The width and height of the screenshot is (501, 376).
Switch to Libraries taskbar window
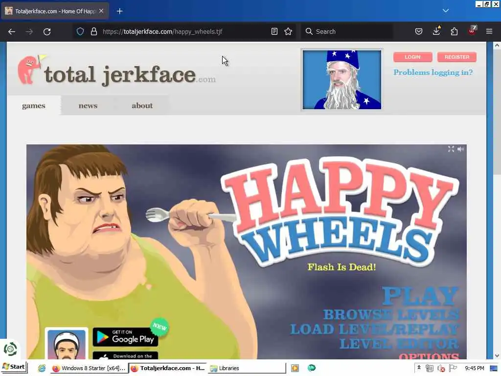(x=247, y=368)
